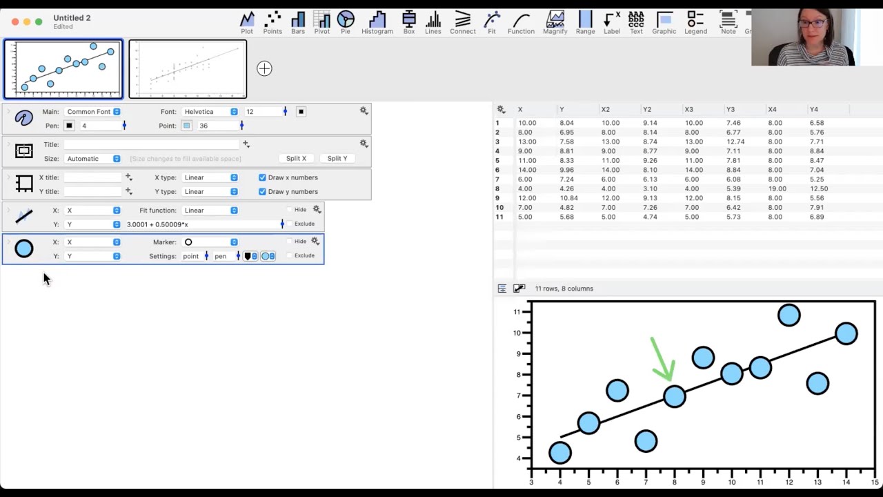Click the icon left of row count
The height and width of the screenshot is (497, 883).
(x=519, y=289)
